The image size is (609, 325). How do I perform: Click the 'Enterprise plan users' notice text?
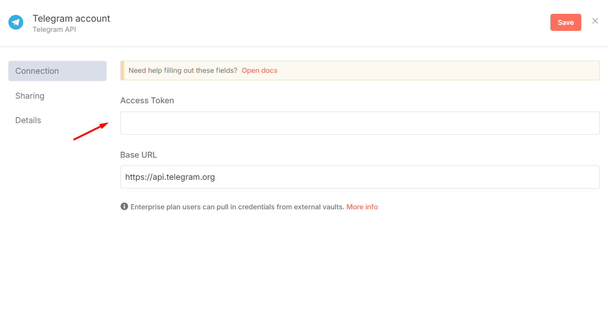coord(238,207)
